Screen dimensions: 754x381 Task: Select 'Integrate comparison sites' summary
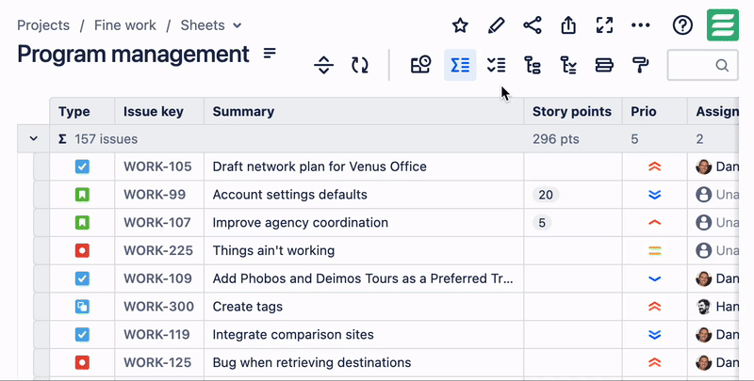[293, 335]
